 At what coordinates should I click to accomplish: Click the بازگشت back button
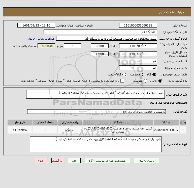(x=58, y=161)
